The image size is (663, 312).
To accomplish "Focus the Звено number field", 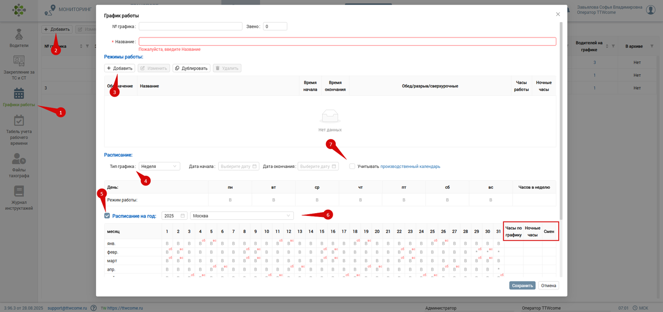I will click(x=275, y=26).
